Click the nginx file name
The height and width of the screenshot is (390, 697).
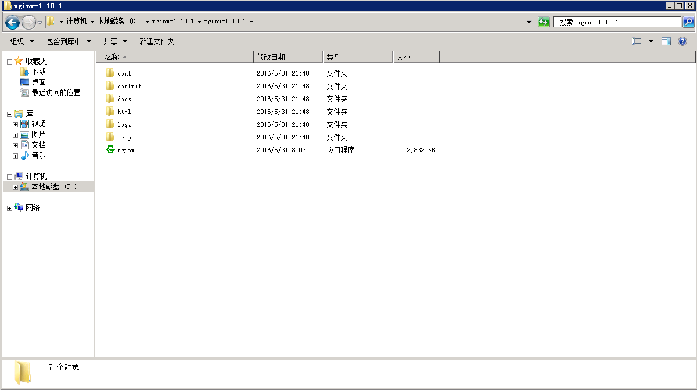[126, 150]
